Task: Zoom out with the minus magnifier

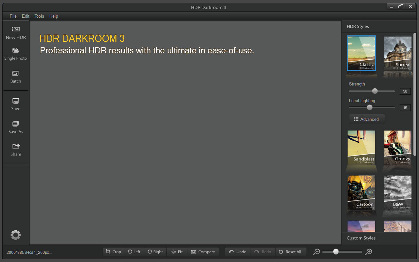Action: [316, 252]
